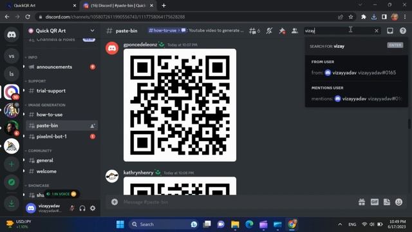Open the announcements channel
The image size is (412, 232).
point(62,67)
